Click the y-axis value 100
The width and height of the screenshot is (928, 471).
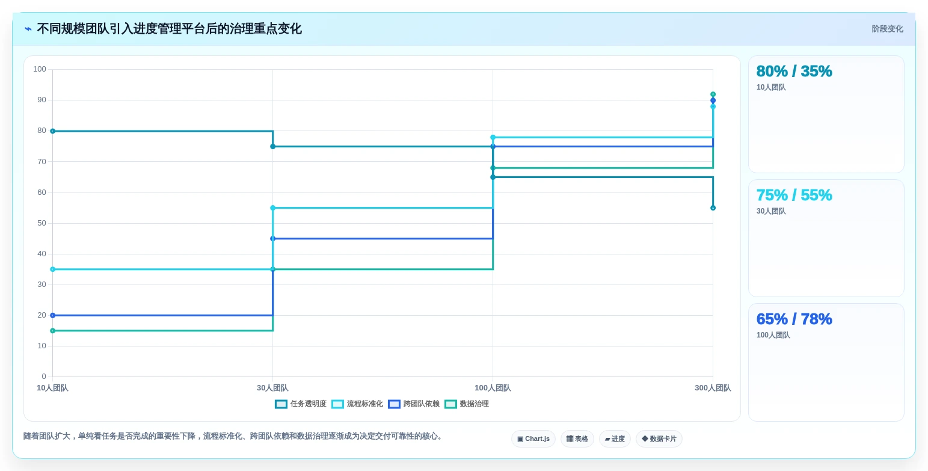pos(40,69)
